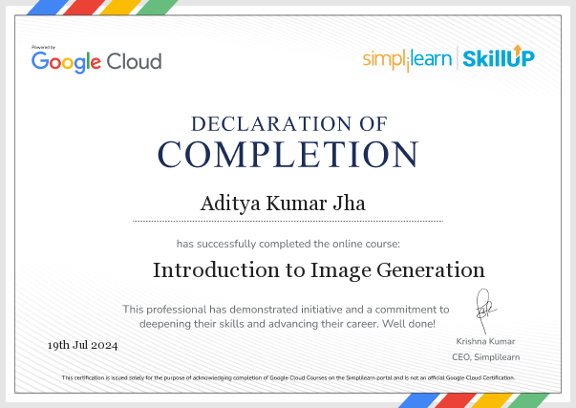This screenshot has height=408, width=576.
Task: Click the upward arrow in SkillUP
Action: click(520, 52)
